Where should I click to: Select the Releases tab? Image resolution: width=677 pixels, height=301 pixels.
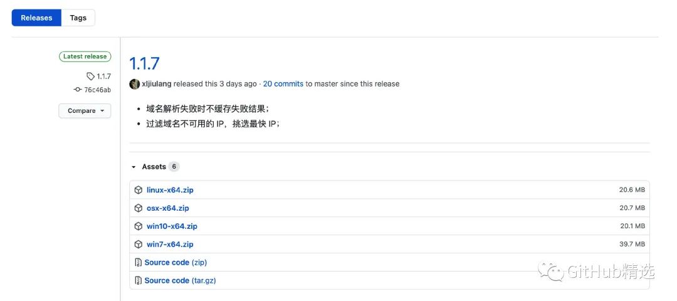coord(37,18)
